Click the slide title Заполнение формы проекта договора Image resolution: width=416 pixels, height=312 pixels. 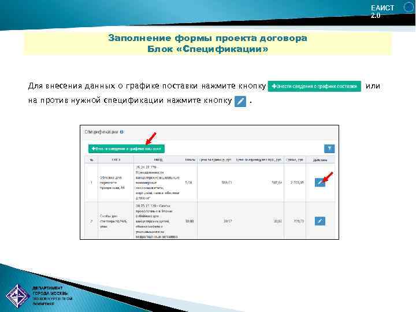(208, 38)
